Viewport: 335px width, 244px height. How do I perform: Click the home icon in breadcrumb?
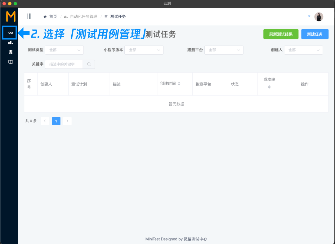[x=45, y=17]
